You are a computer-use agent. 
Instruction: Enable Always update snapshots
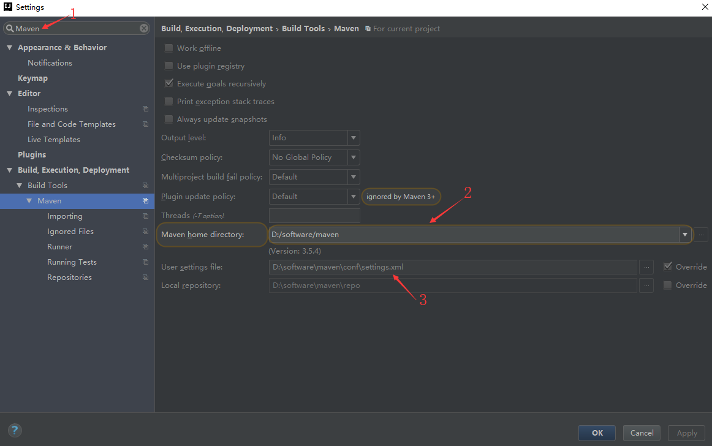tap(169, 119)
